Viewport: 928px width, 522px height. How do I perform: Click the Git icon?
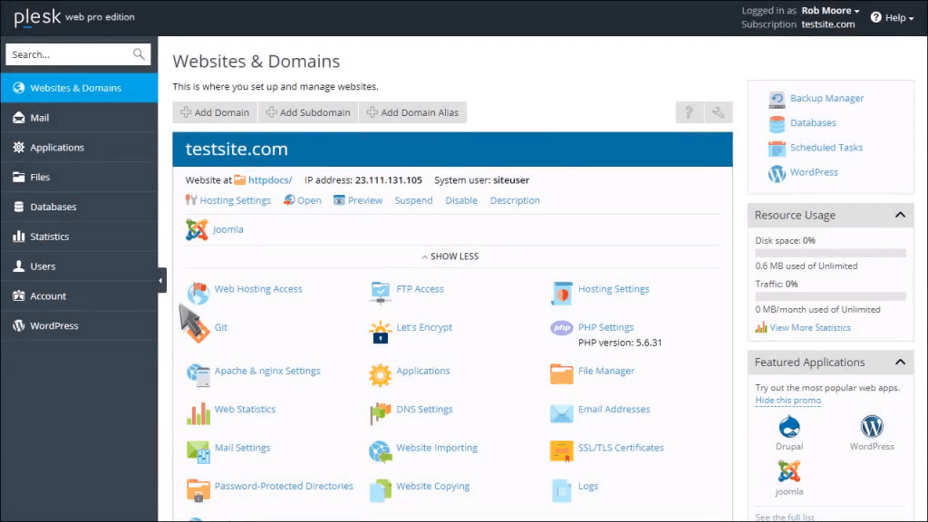(198, 330)
